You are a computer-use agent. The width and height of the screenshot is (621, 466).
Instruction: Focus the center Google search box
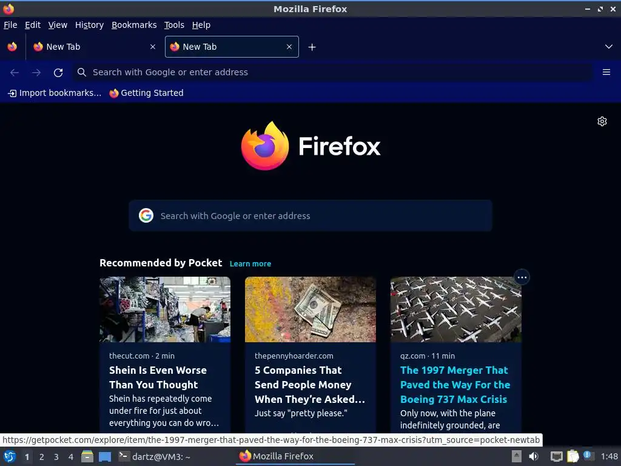(310, 215)
